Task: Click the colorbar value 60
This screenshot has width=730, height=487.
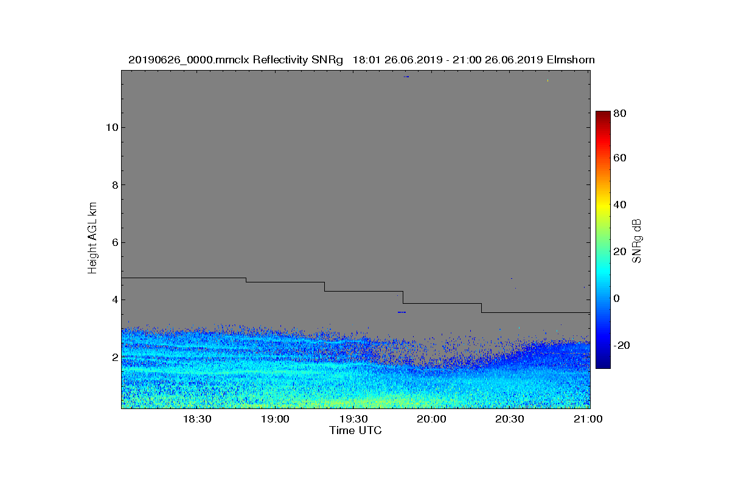Action: [620, 158]
